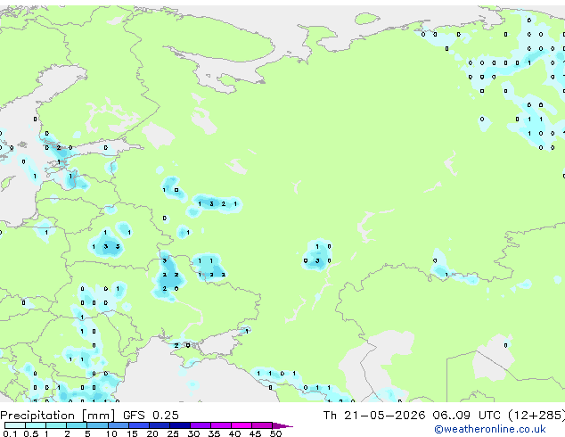
Task: Select the 5 to 10 mm blue legend swatch
Action: 97,425
